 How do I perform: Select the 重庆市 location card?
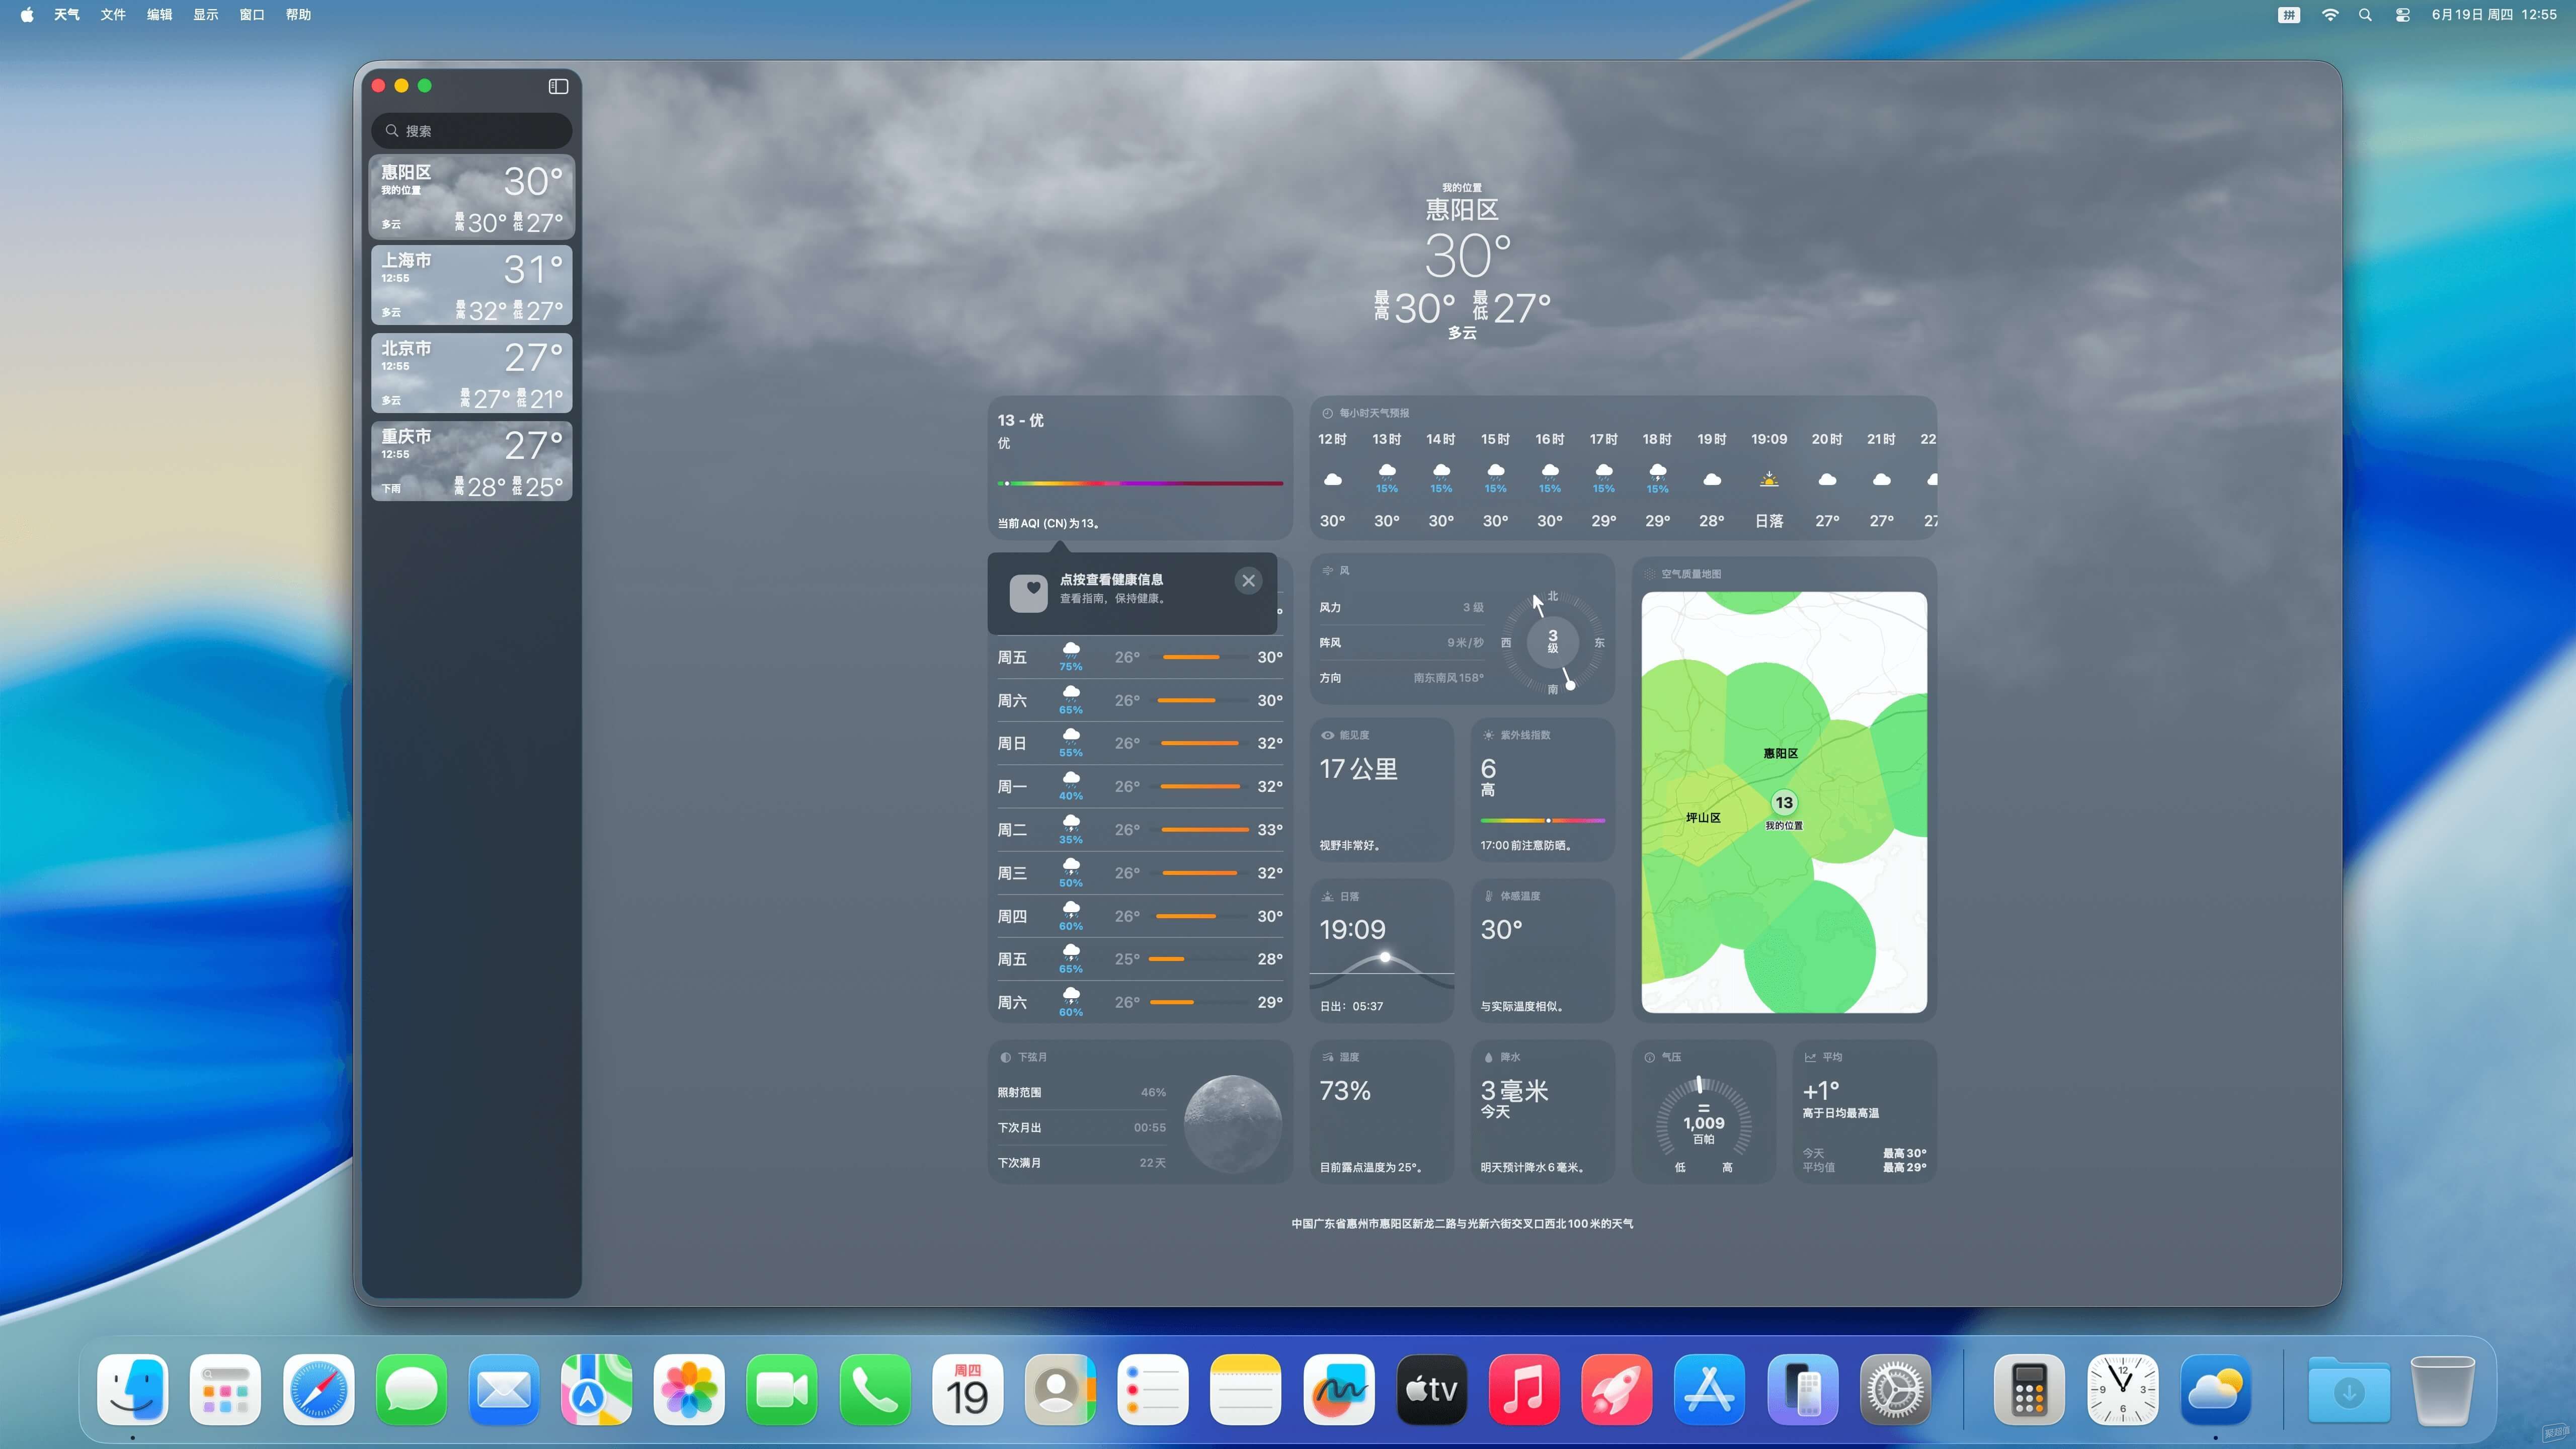(x=471, y=461)
